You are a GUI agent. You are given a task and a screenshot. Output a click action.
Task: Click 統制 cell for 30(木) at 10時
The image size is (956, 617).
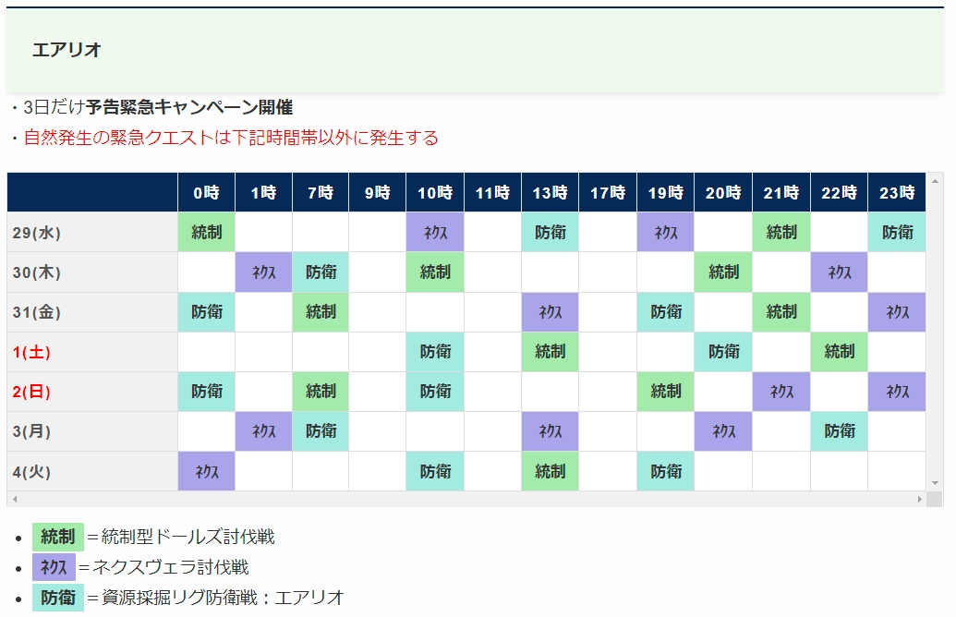(435, 272)
